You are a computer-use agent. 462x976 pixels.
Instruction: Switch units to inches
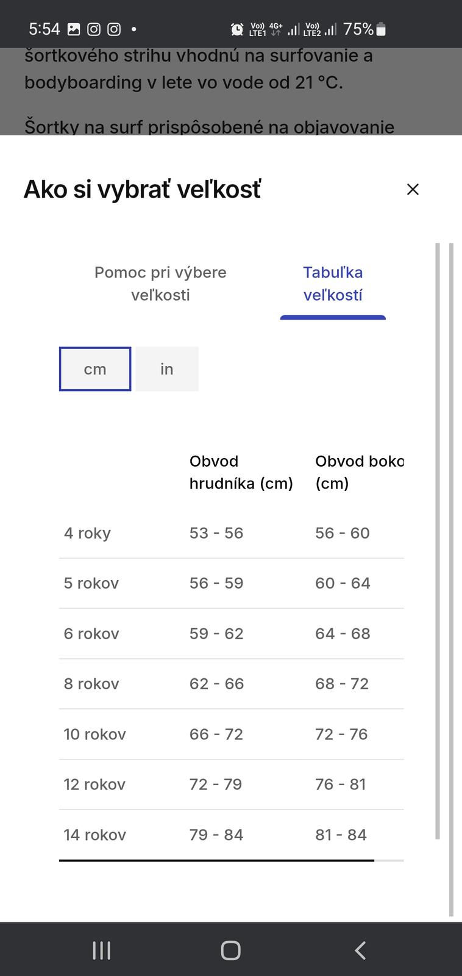pyautogui.click(x=167, y=369)
